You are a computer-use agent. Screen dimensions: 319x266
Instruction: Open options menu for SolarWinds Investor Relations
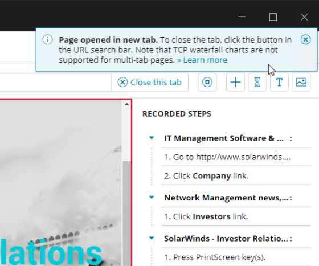tap(291, 239)
